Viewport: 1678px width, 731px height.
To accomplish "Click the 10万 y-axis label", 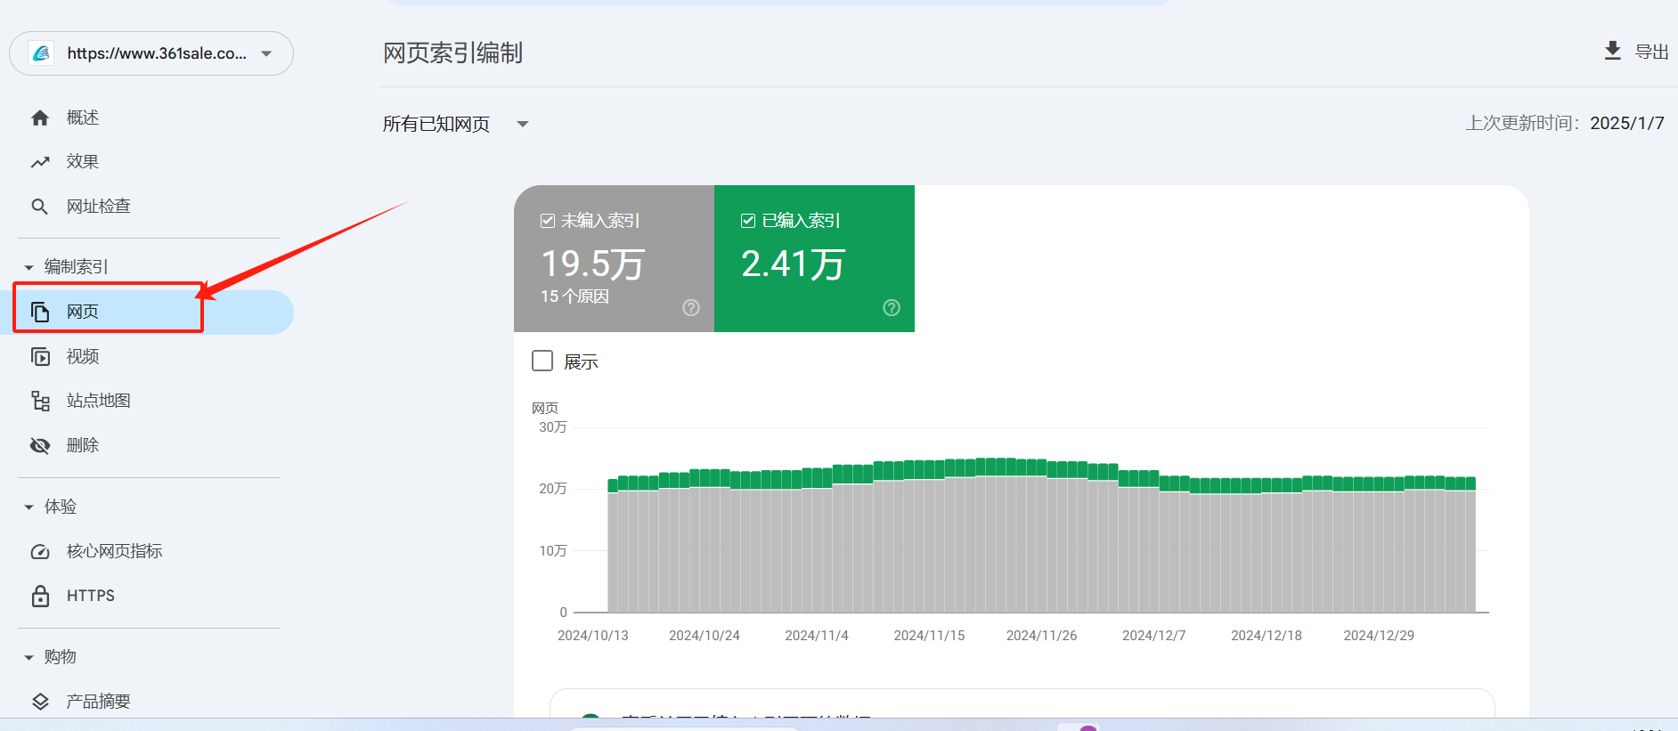I will pos(553,551).
